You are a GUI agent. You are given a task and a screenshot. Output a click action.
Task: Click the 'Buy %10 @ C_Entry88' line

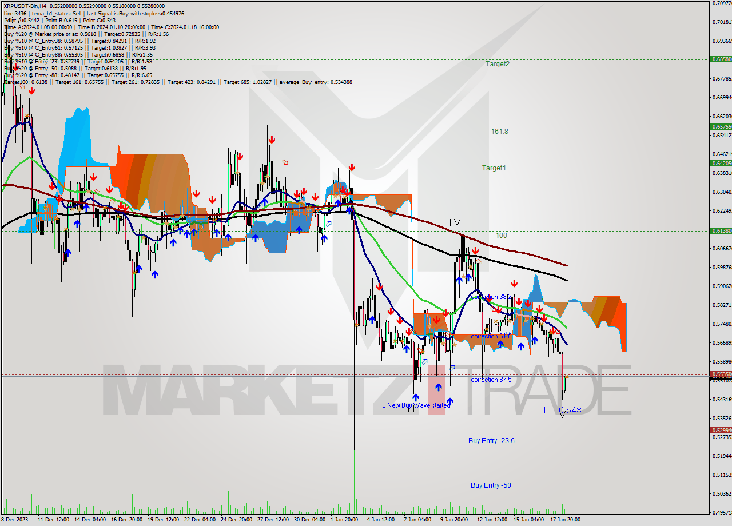(x=78, y=54)
